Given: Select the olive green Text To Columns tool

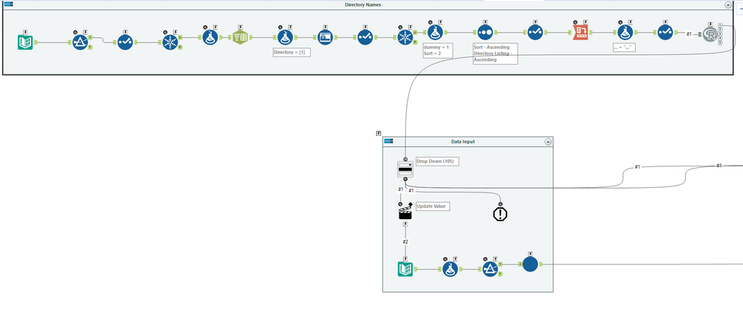Looking at the screenshot, I should (x=240, y=37).
